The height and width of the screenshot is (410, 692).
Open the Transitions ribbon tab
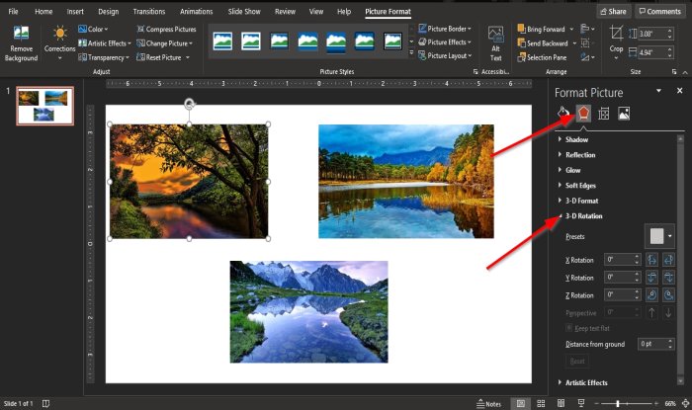tap(148, 11)
